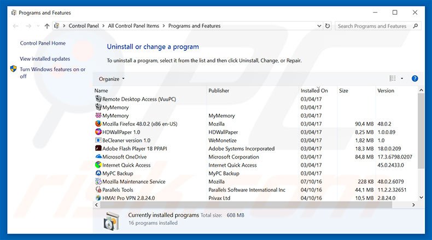Screen dimensions: 432x240
Task: Expand the address bar history dropdown
Action: click(319, 26)
